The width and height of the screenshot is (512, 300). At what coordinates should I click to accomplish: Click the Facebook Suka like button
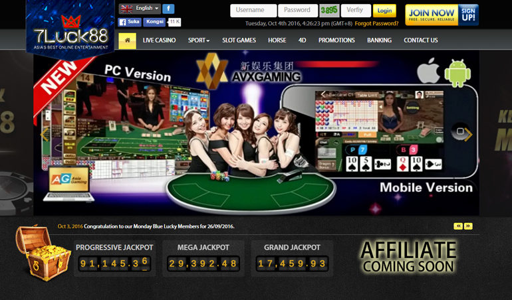[130, 22]
